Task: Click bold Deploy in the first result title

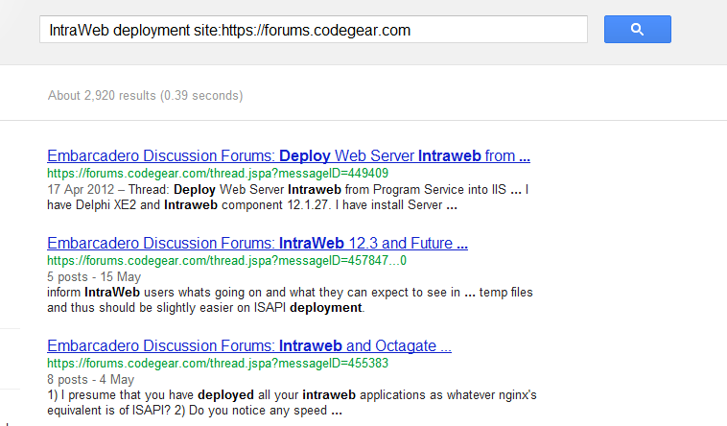Action: click(x=305, y=156)
